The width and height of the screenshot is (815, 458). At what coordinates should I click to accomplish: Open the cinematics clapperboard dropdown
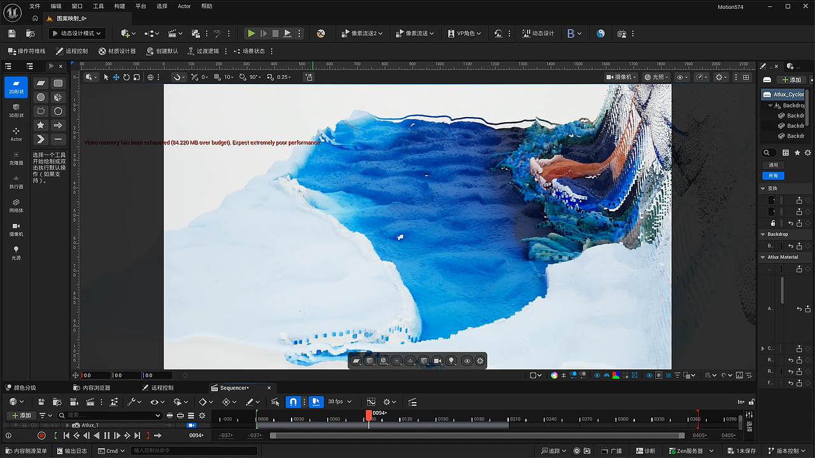(175, 33)
